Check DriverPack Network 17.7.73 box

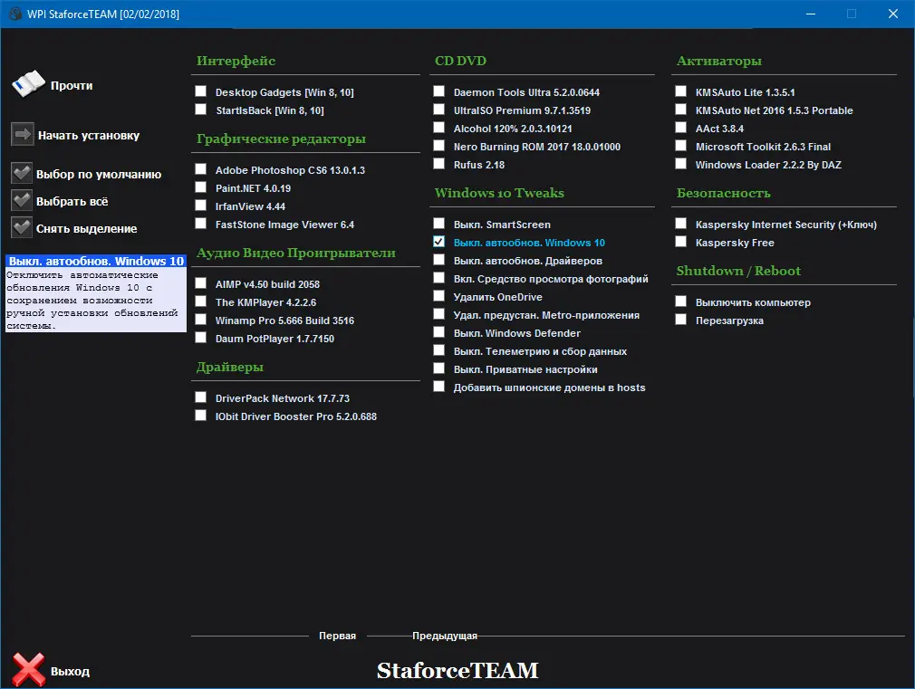(x=201, y=397)
